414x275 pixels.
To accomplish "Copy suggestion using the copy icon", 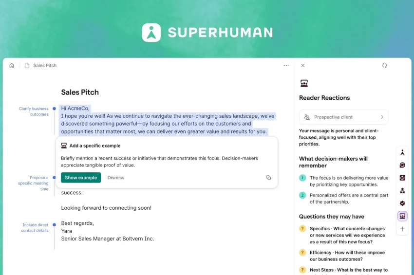I will (x=268, y=178).
